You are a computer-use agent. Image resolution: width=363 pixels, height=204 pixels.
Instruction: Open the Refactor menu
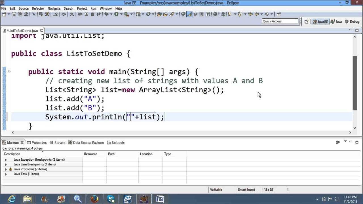point(38,8)
